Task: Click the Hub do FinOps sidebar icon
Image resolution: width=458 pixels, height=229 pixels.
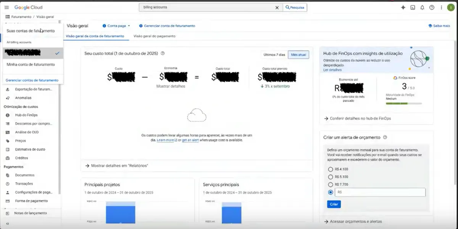Action: click(x=8, y=115)
